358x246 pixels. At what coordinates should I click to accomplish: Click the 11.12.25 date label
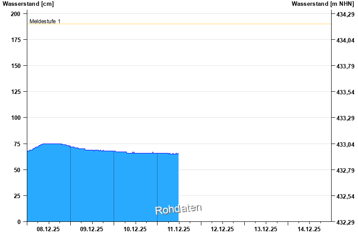click(x=179, y=229)
